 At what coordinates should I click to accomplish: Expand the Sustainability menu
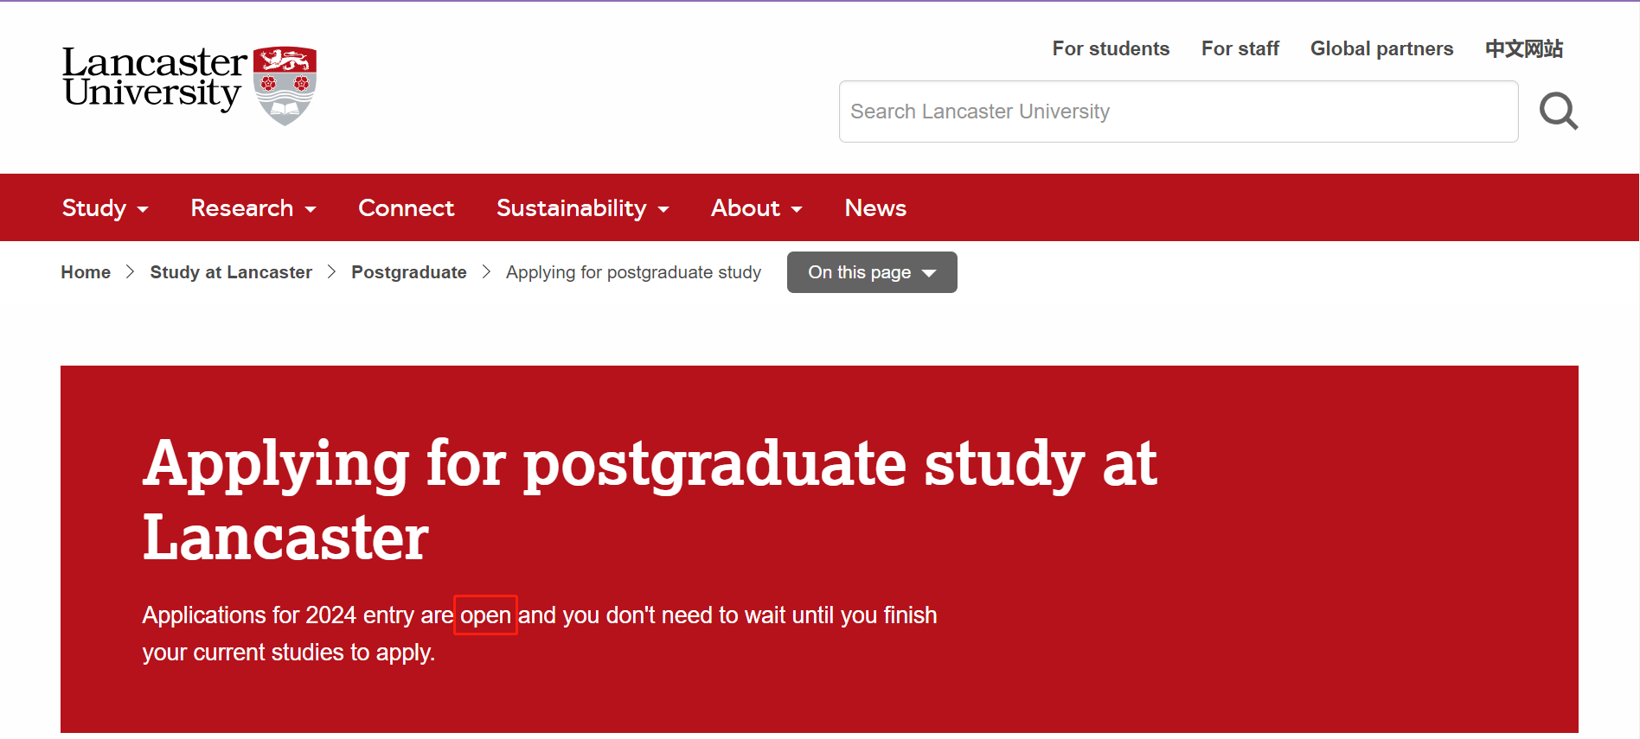click(x=582, y=208)
